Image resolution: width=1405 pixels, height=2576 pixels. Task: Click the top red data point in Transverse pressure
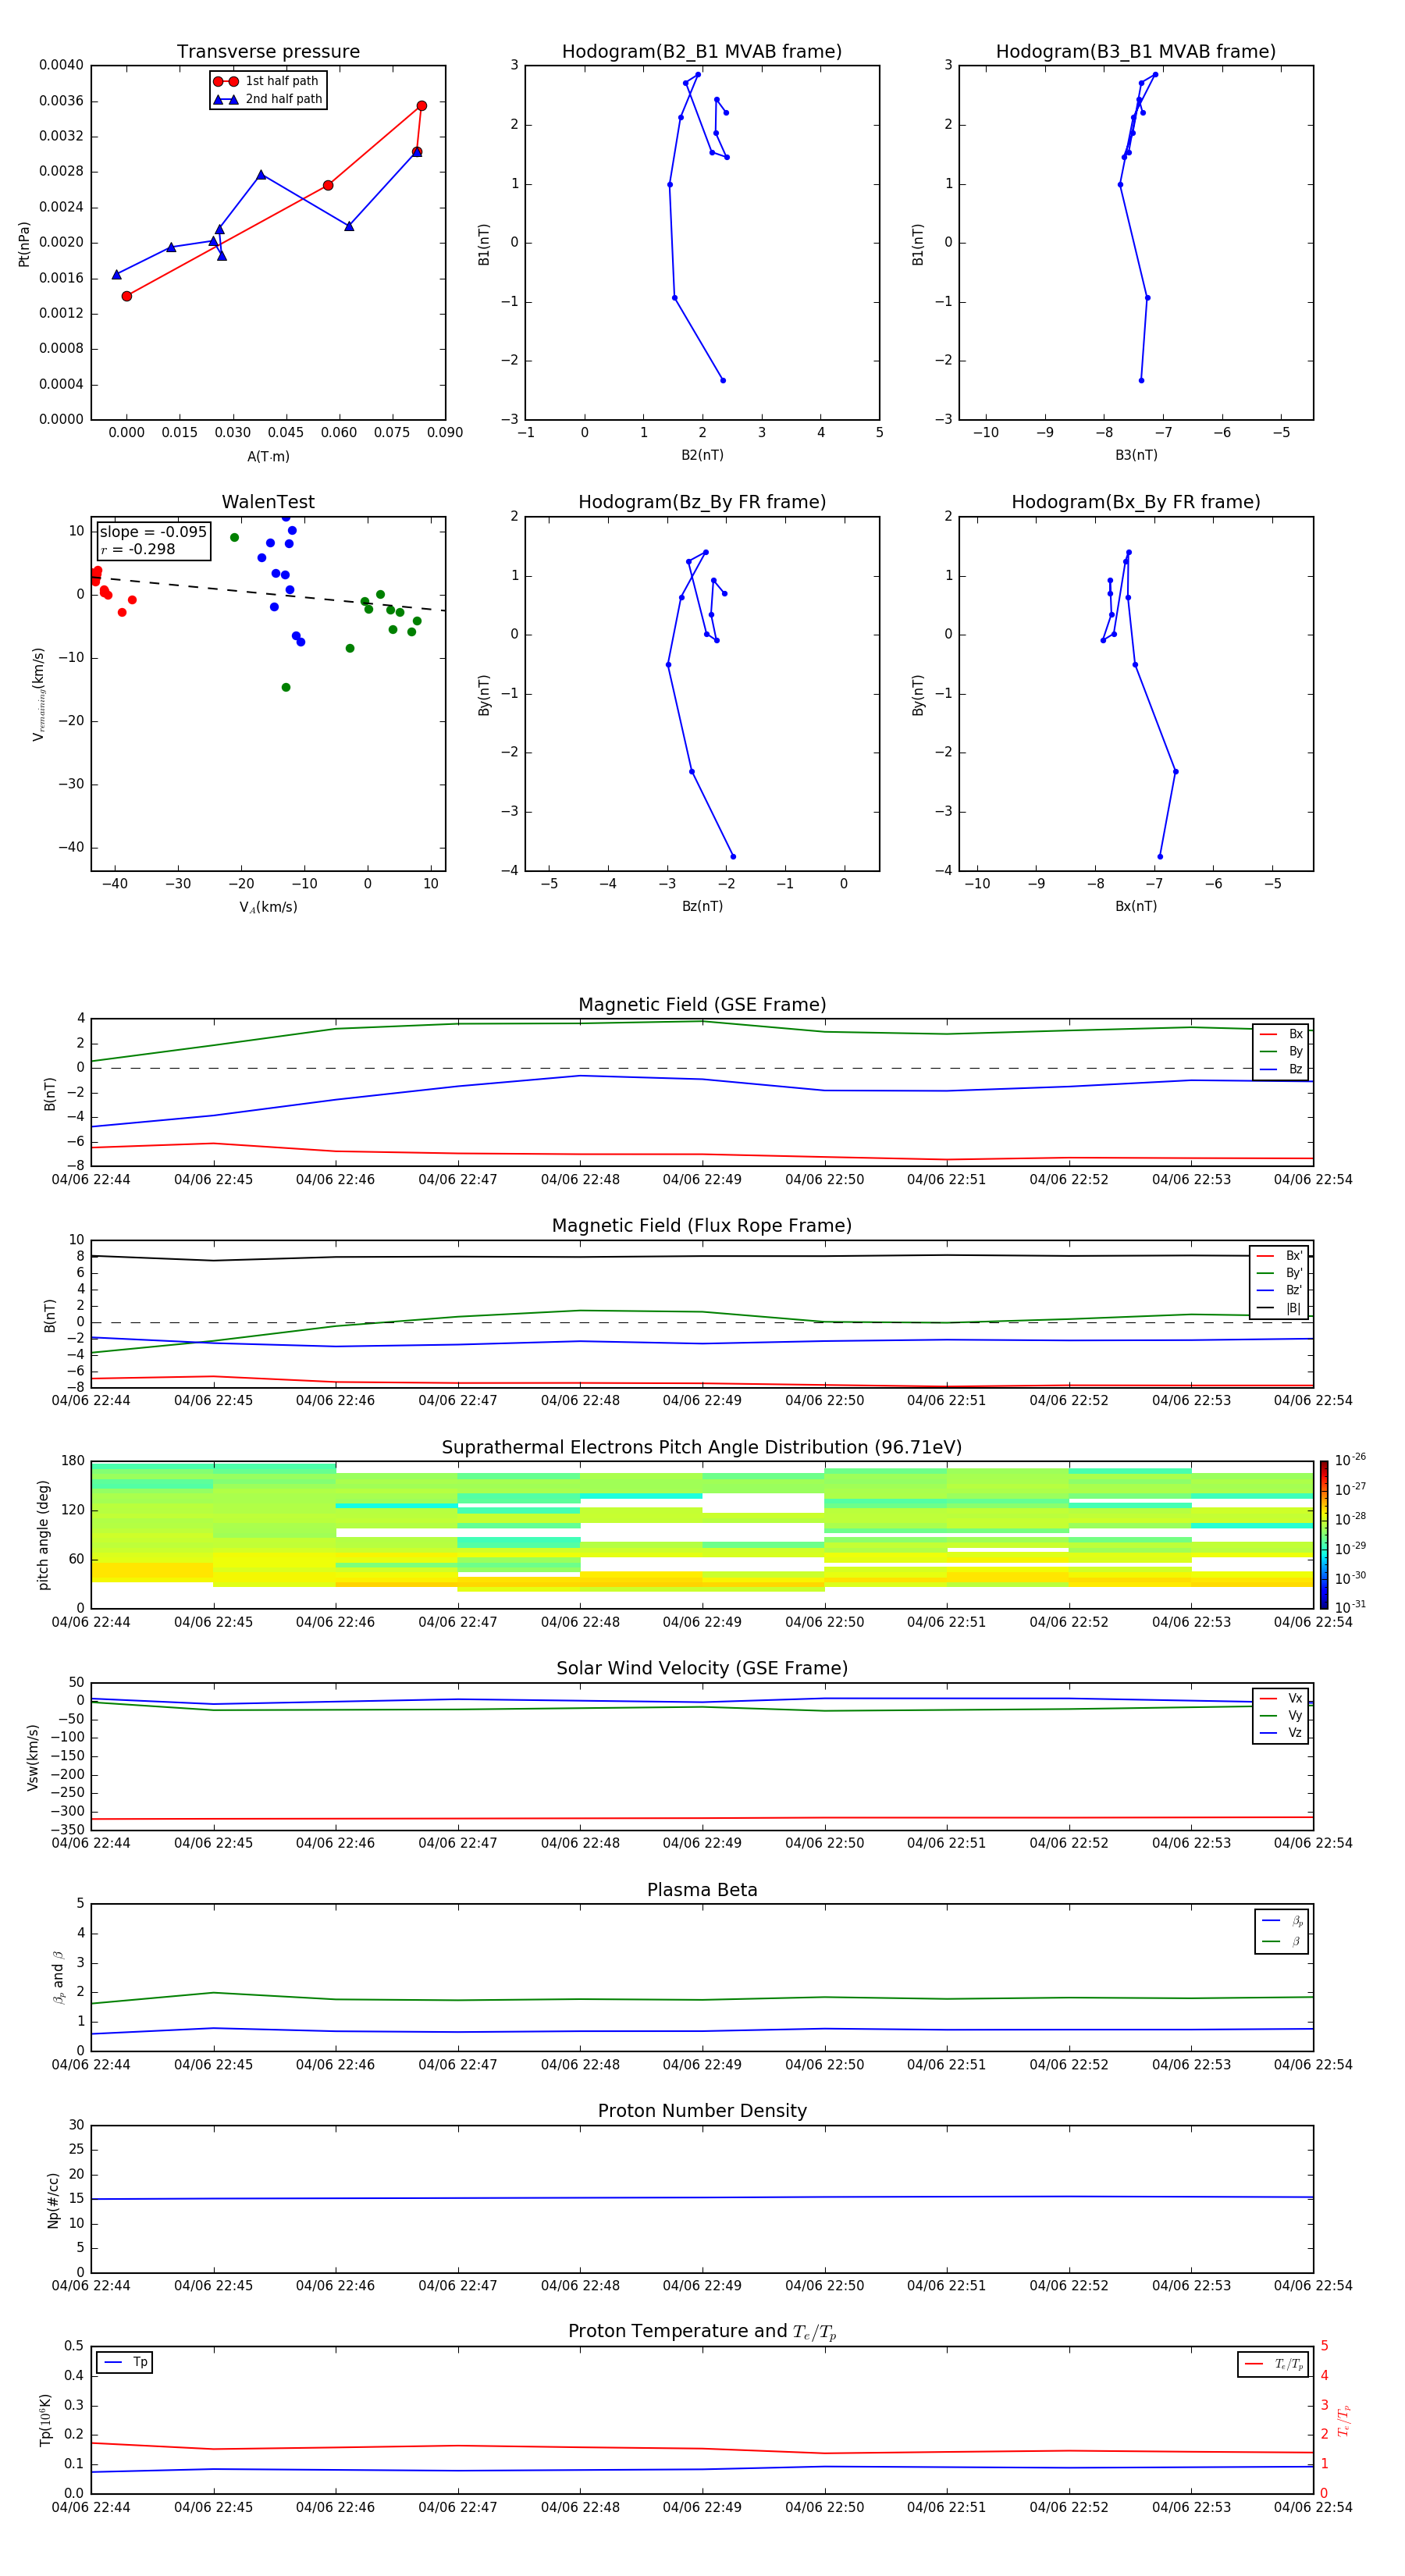[421, 105]
